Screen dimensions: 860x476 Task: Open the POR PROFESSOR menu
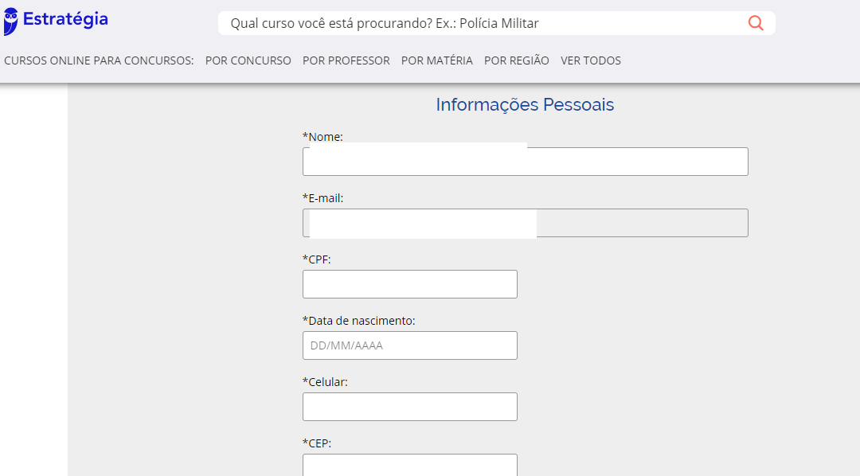click(346, 60)
